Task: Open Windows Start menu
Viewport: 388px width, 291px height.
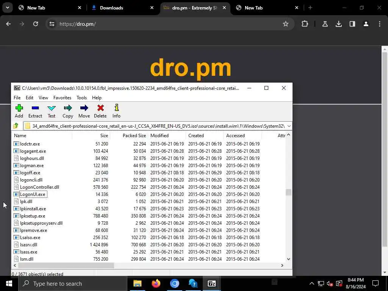Action: coord(9,283)
